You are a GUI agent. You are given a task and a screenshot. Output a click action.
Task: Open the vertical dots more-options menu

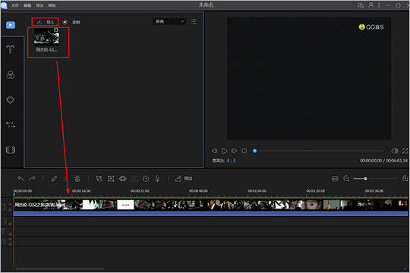click(379, 5)
